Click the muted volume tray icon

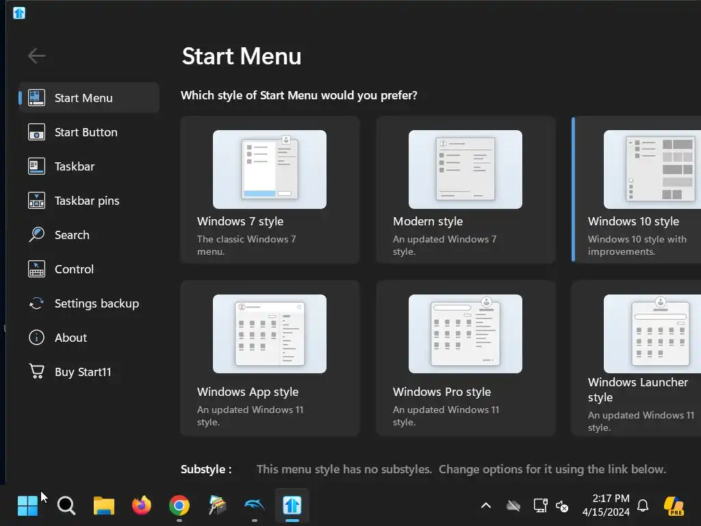(562, 506)
